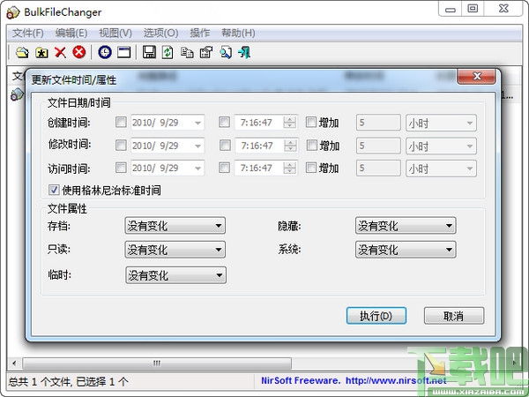This screenshot has width=529, height=397.
Task: Minimize the BulkFileChanger window
Action: [x=451, y=9]
